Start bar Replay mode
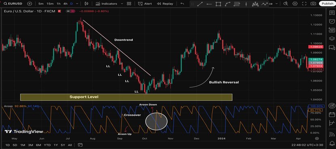This screenshot has width=336, height=149. (165, 4)
